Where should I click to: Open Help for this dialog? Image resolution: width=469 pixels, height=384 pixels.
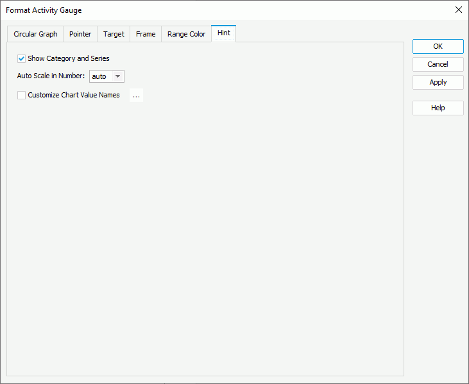[x=438, y=108]
